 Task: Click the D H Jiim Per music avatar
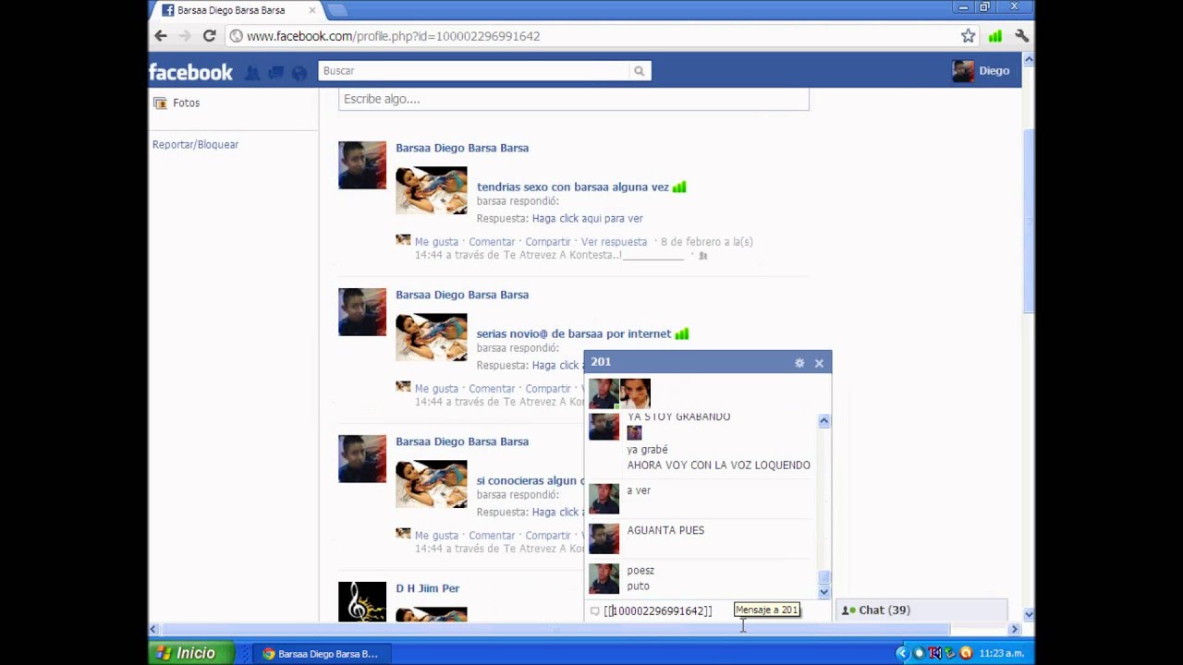(362, 601)
